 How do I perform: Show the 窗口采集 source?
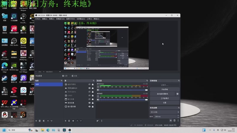tap(89, 99)
